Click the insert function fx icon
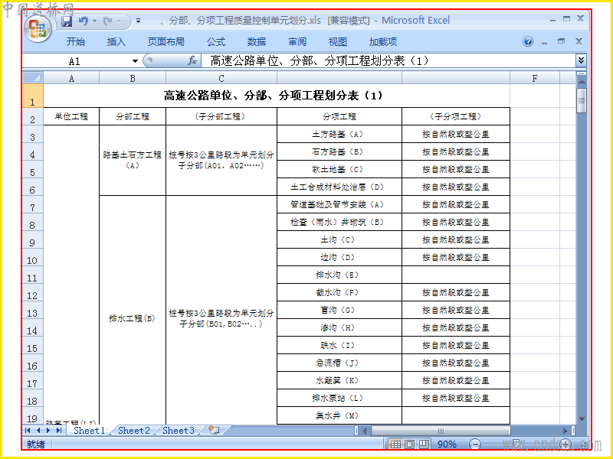This screenshot has height=459, width=613. click(x=192, y=60)
